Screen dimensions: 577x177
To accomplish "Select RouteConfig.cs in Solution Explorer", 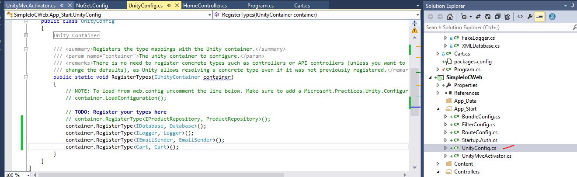I will click(x=479, y=132).
